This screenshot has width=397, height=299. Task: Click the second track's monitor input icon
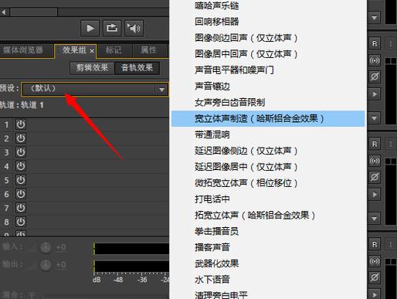pyautogui.click(x=375, y=161)
